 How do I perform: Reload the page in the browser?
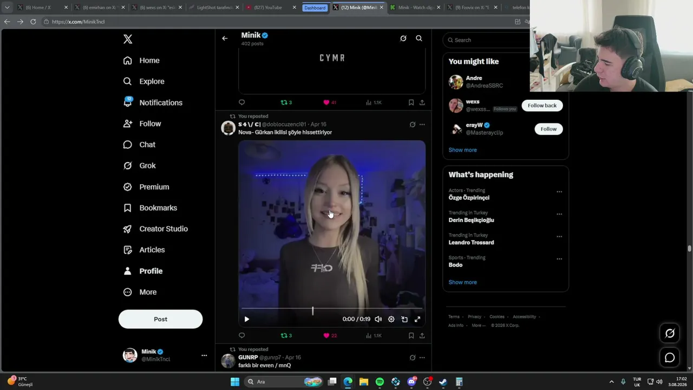tap(33, 22)
